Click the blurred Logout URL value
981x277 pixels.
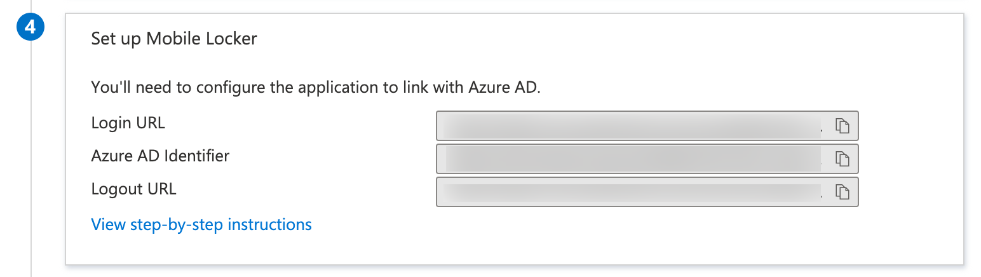click(629, 192)
